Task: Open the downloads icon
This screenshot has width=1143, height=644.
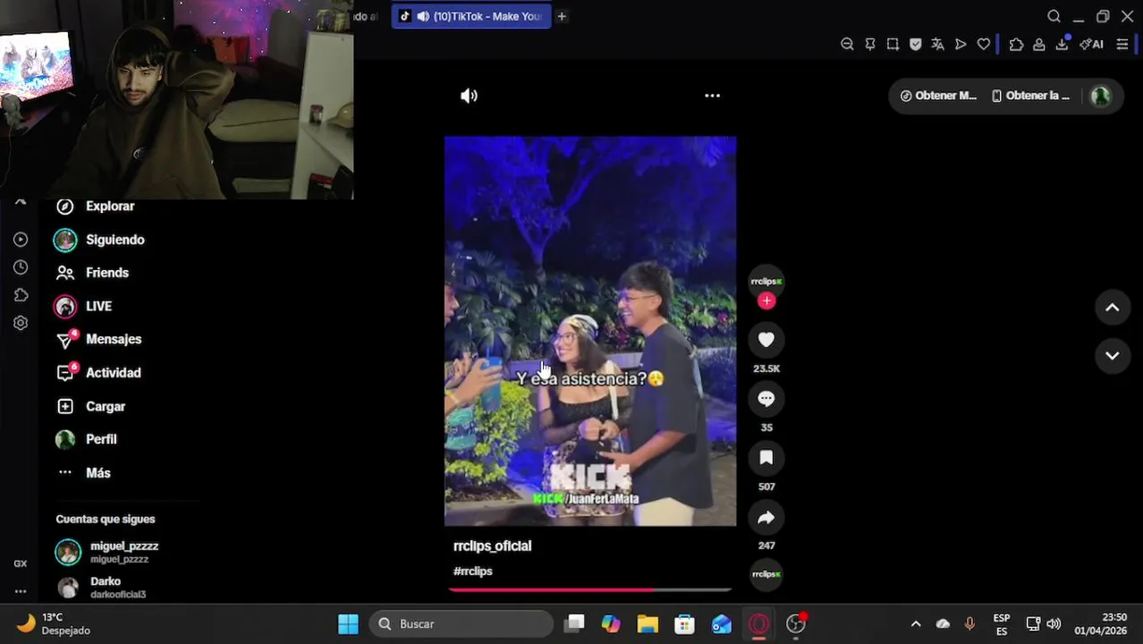Action: pos(1063,43)
